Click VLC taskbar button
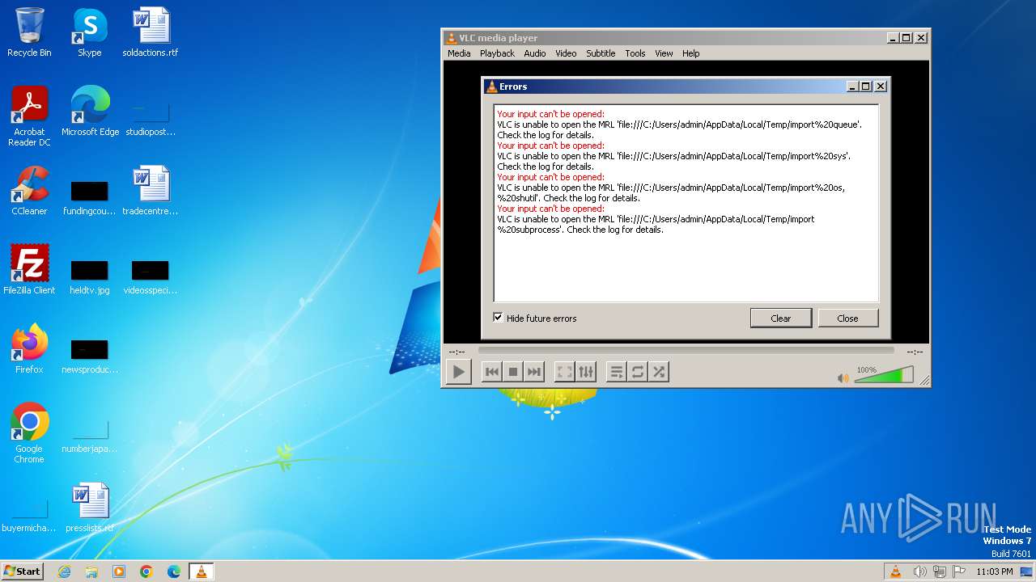 point(201,571)
